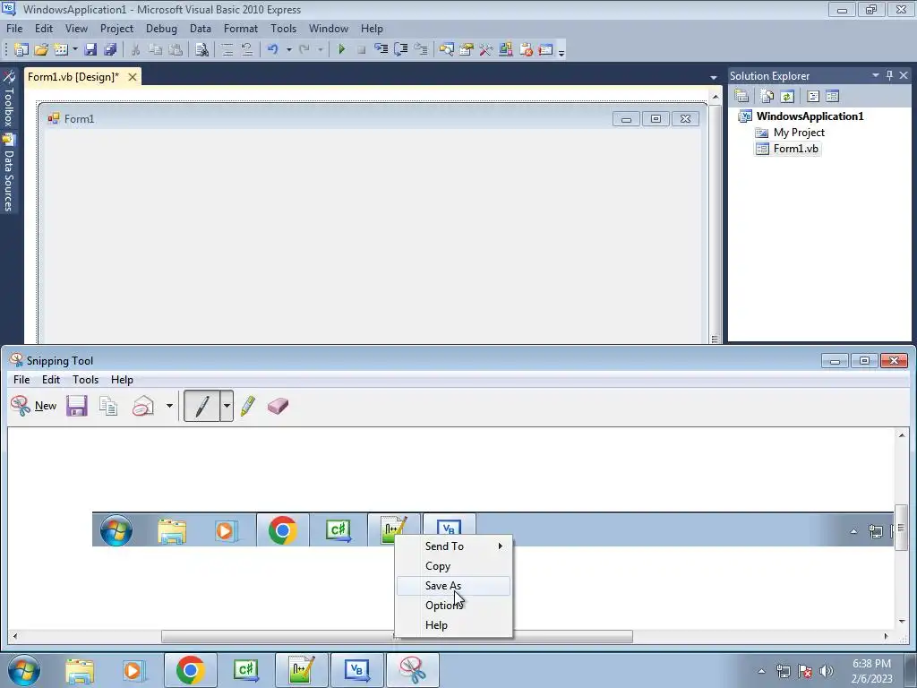Undo the last action in Visual Basic
917x688 pixels.
(x=272, y=50)
